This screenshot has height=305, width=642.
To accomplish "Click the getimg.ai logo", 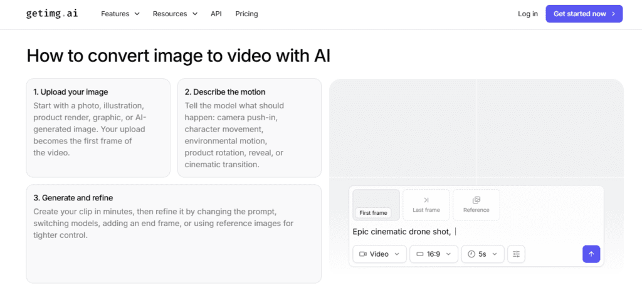I will click(x=52, y=14).
